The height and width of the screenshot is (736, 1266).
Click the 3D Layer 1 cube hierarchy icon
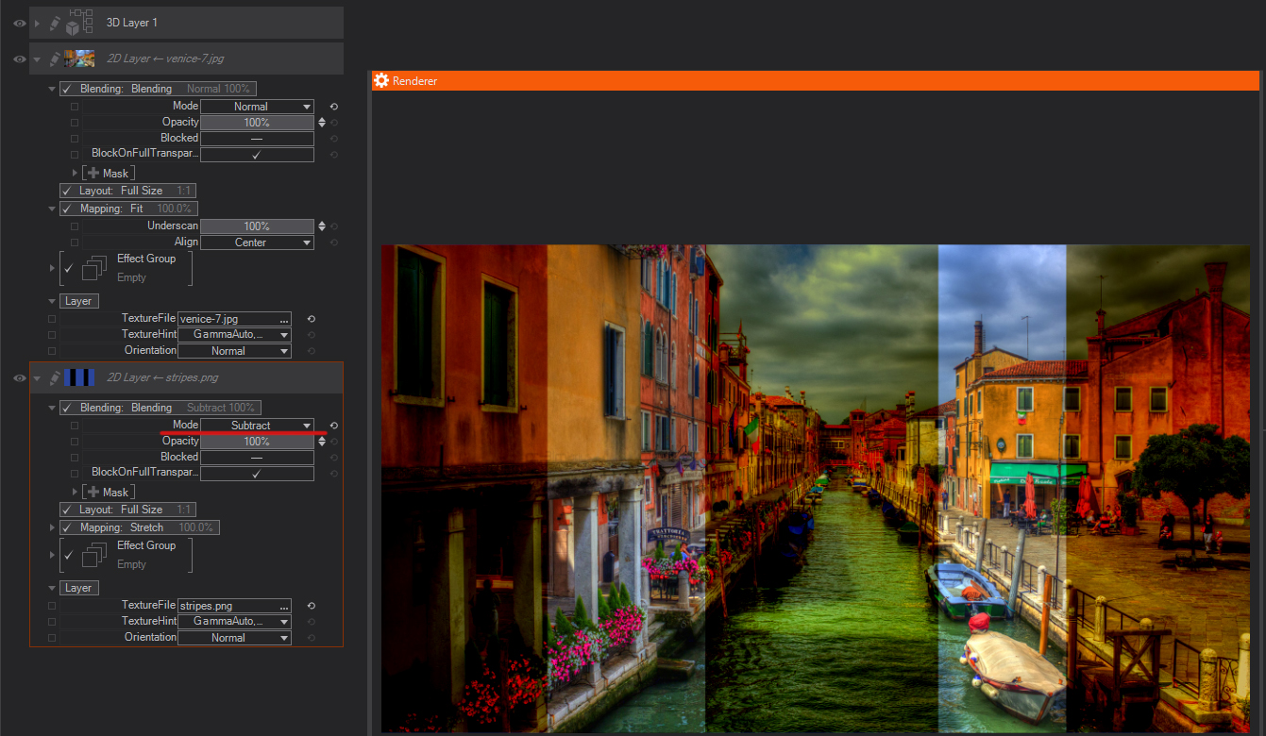point(79,23)
